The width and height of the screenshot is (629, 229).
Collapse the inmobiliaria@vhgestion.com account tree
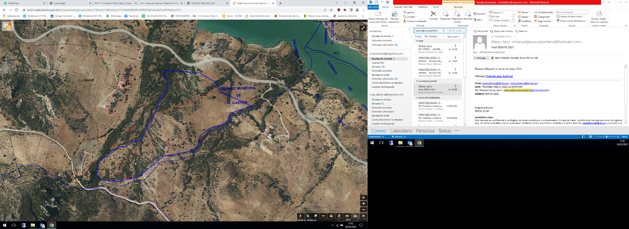(x=371, y=54)
